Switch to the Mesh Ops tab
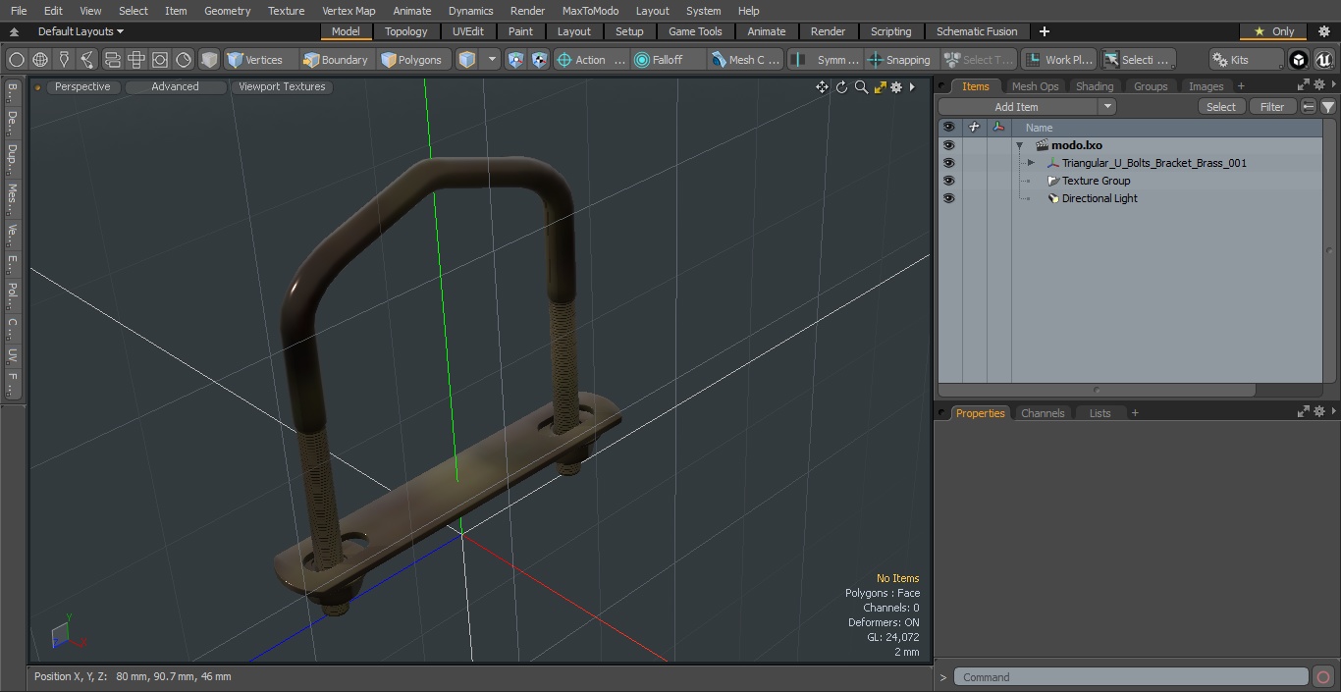This screenshot has width=1341, height=692. pos(1035,86)
